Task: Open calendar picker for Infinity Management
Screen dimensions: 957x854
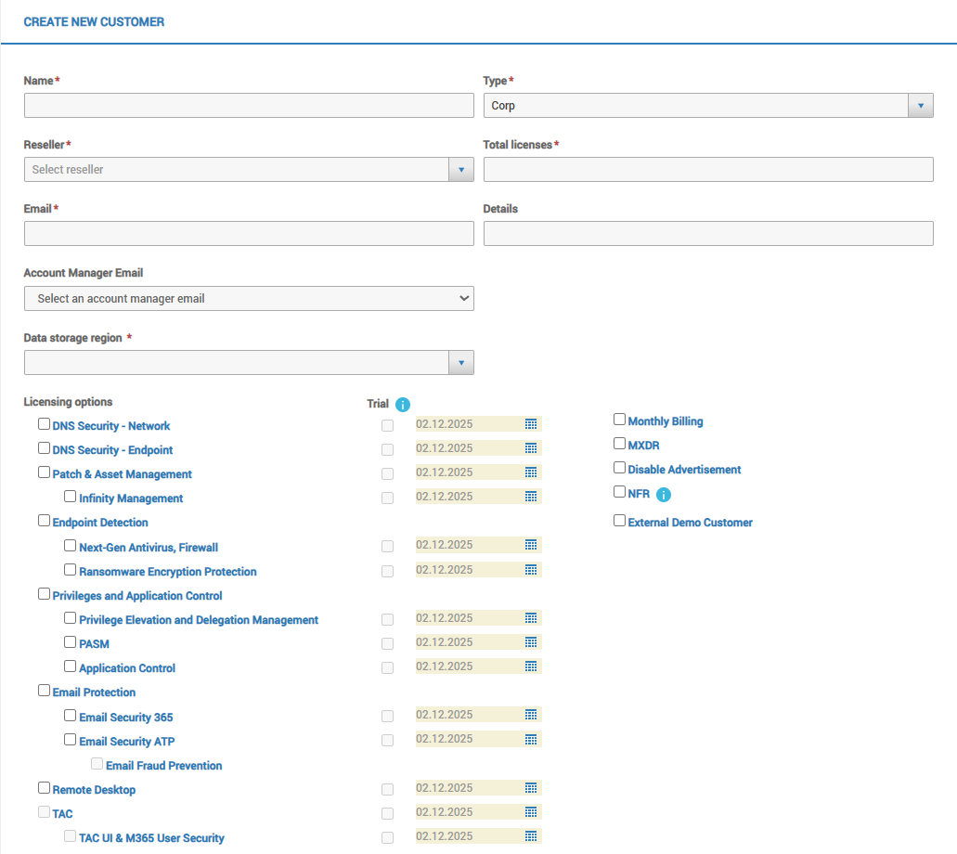Action: point(531,497)
